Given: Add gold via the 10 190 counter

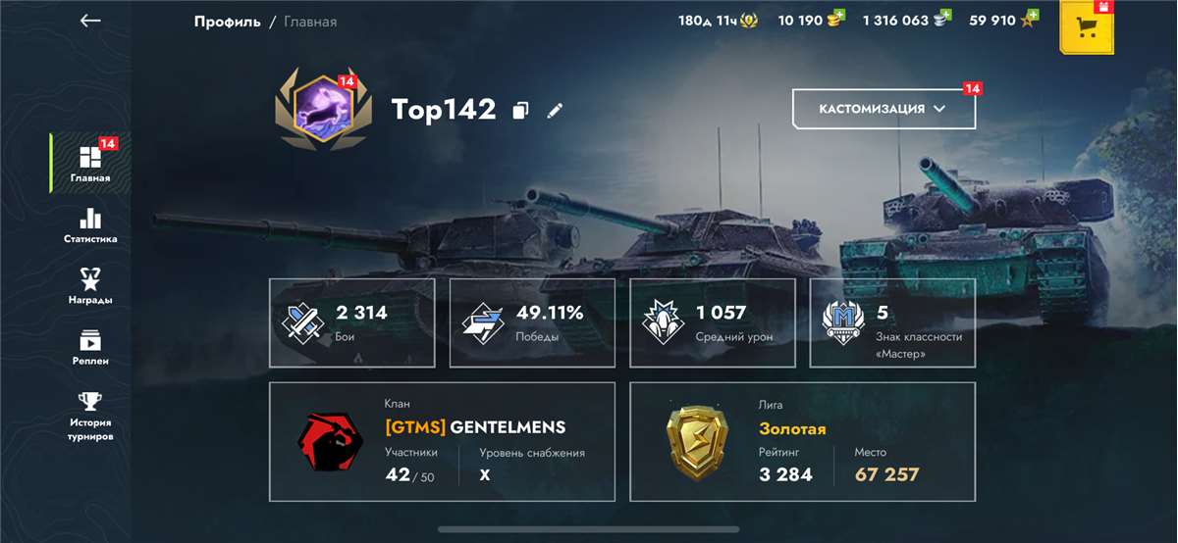Looking at the screenshot, I should pos(811,20).
